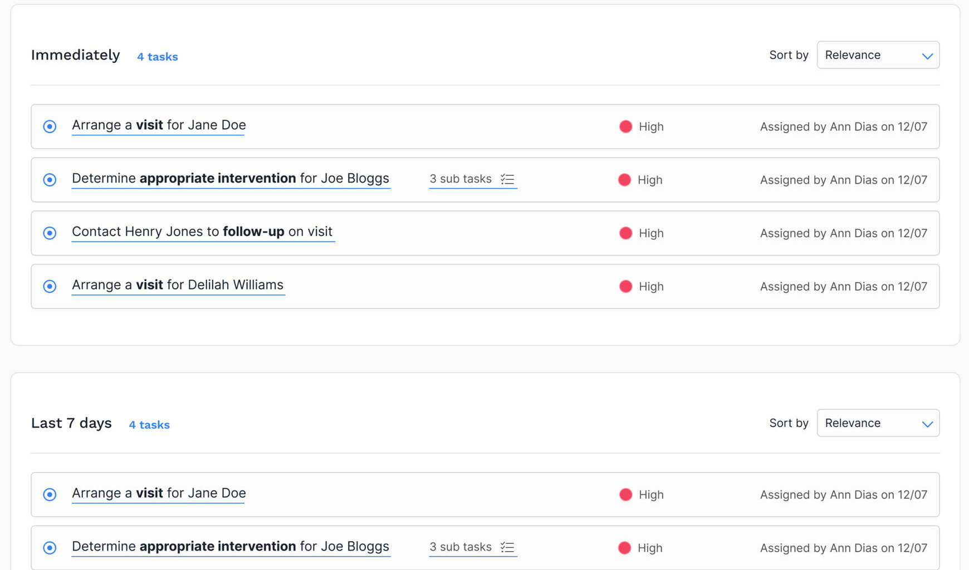Select the radio button for Delilah Williams visit task
This screenshot has width=969, height=570.
[50, 286]
